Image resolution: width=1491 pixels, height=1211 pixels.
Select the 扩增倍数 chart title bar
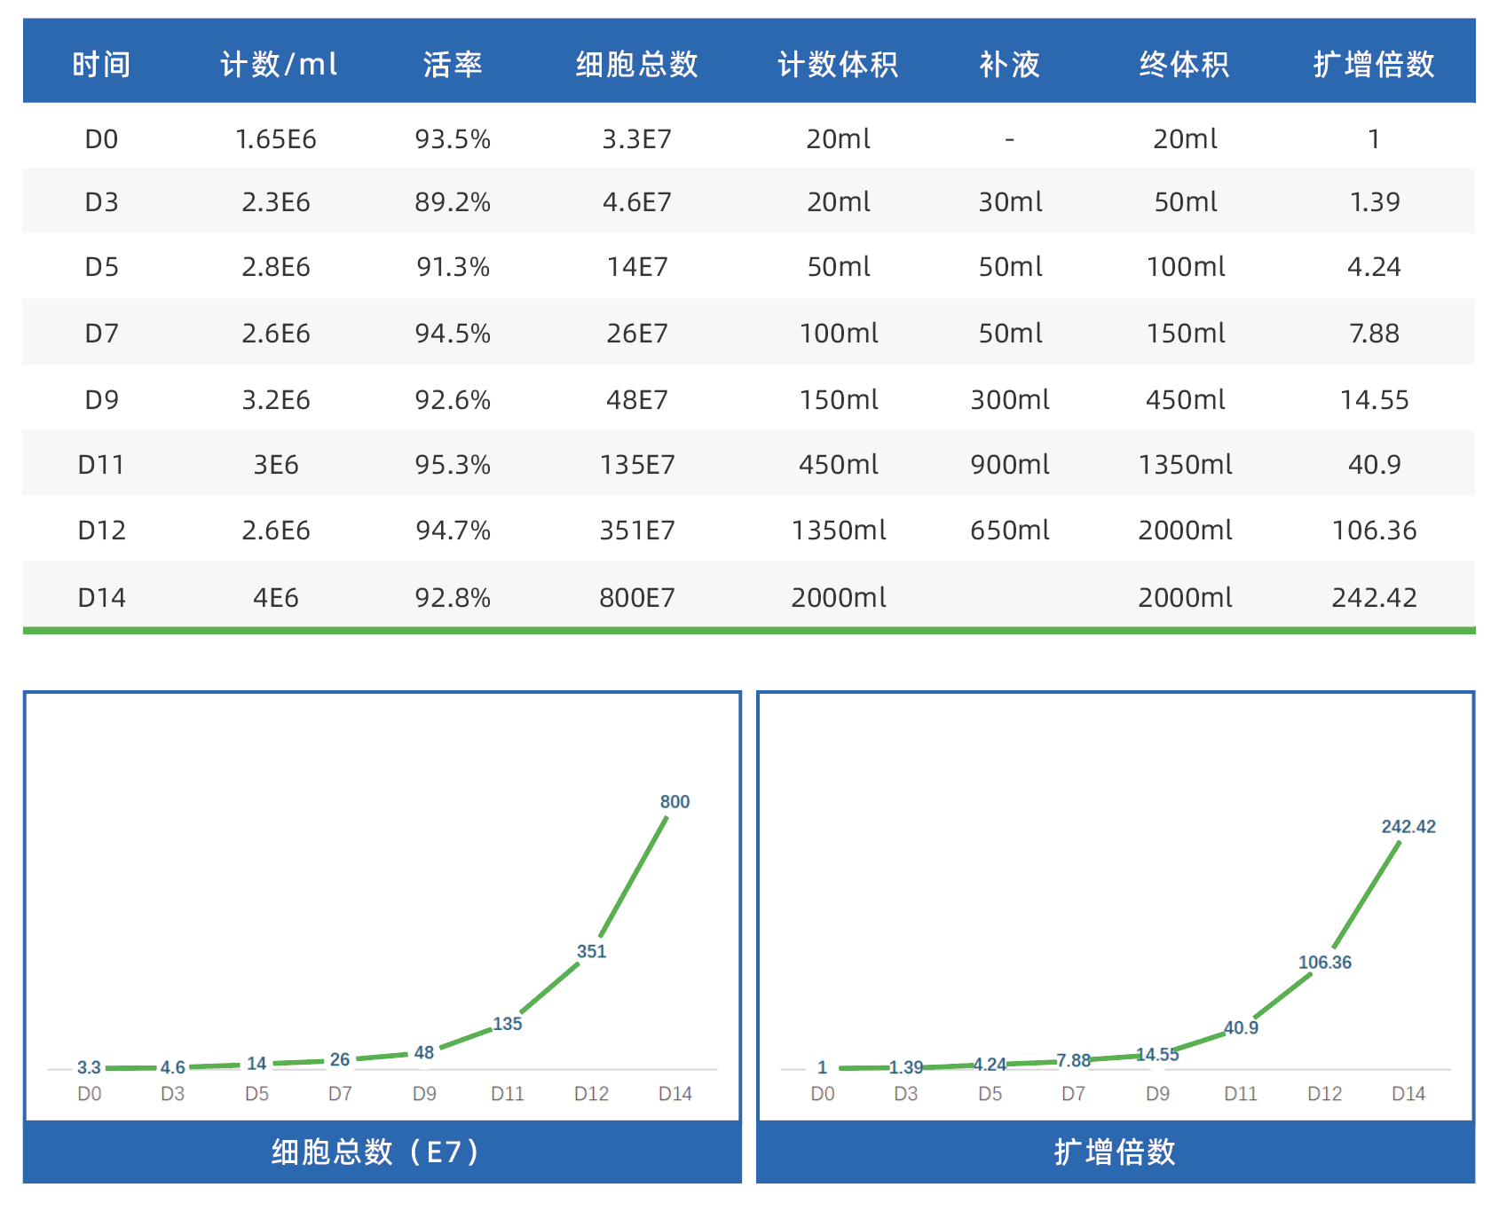[1115, 1152]
